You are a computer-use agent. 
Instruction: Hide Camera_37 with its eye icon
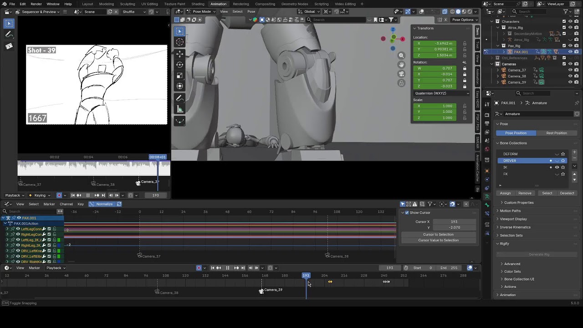[570, 70]
